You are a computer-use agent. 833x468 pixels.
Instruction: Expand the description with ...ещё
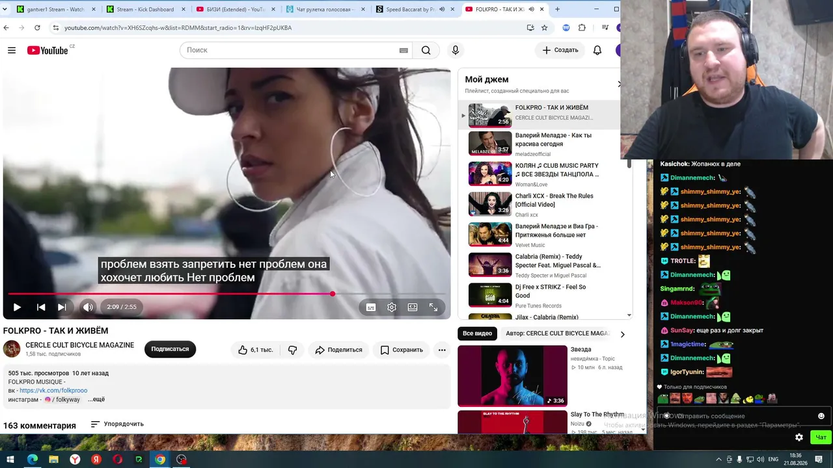(96, 400)
